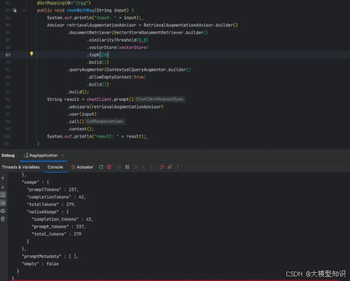Viewport: 350px width, 281px height.
Task: Pause the program in debugger
Action: (x=127, y=167)
